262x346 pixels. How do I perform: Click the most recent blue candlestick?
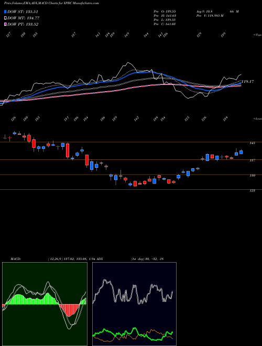pyautogui.click(x=241, y=152)
